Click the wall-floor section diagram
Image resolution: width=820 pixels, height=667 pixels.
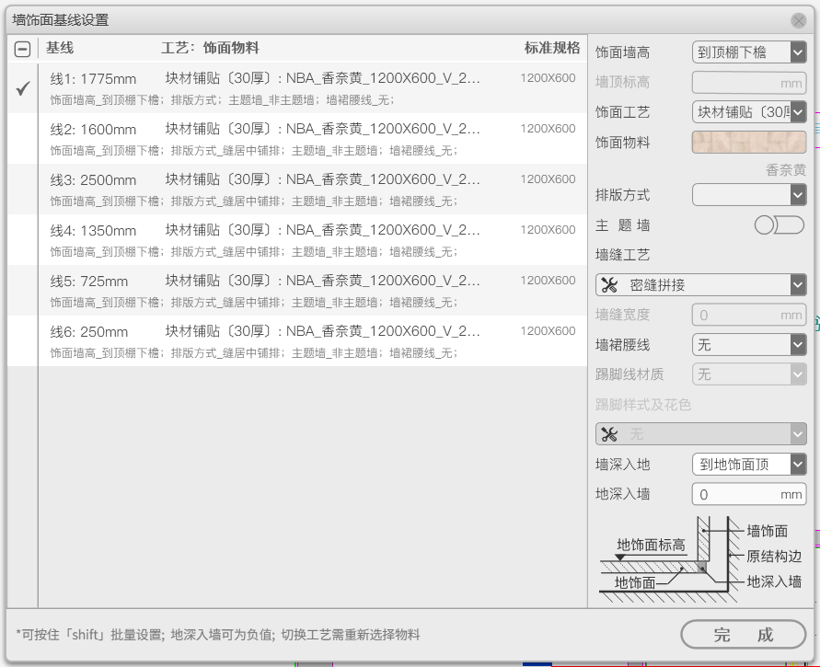coord(700,560)
